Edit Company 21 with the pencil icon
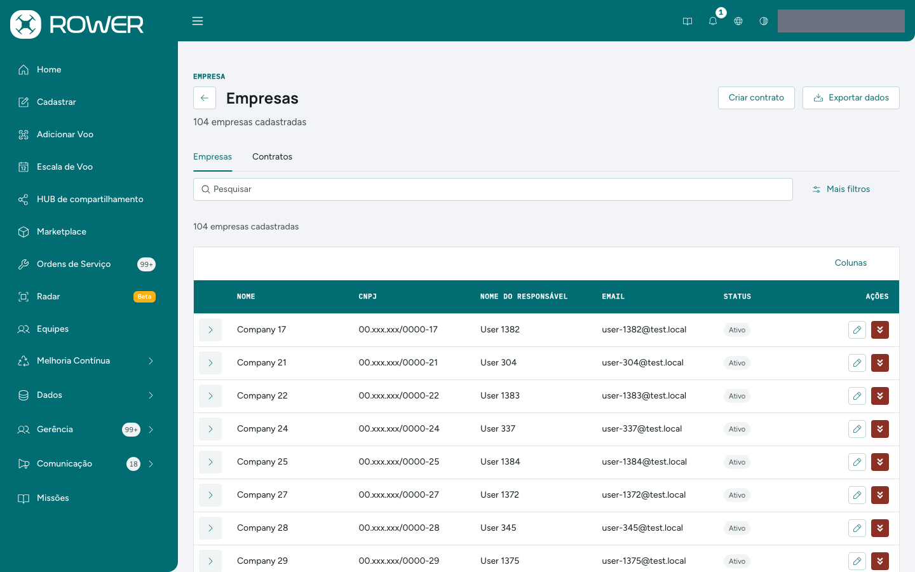Viewport: 915px width, 572px height. [857, 363]
